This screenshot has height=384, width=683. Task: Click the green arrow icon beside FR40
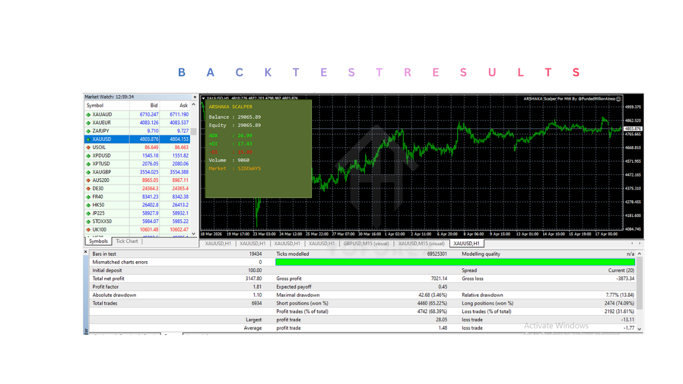pyautogui.click(x=89, y=196)
